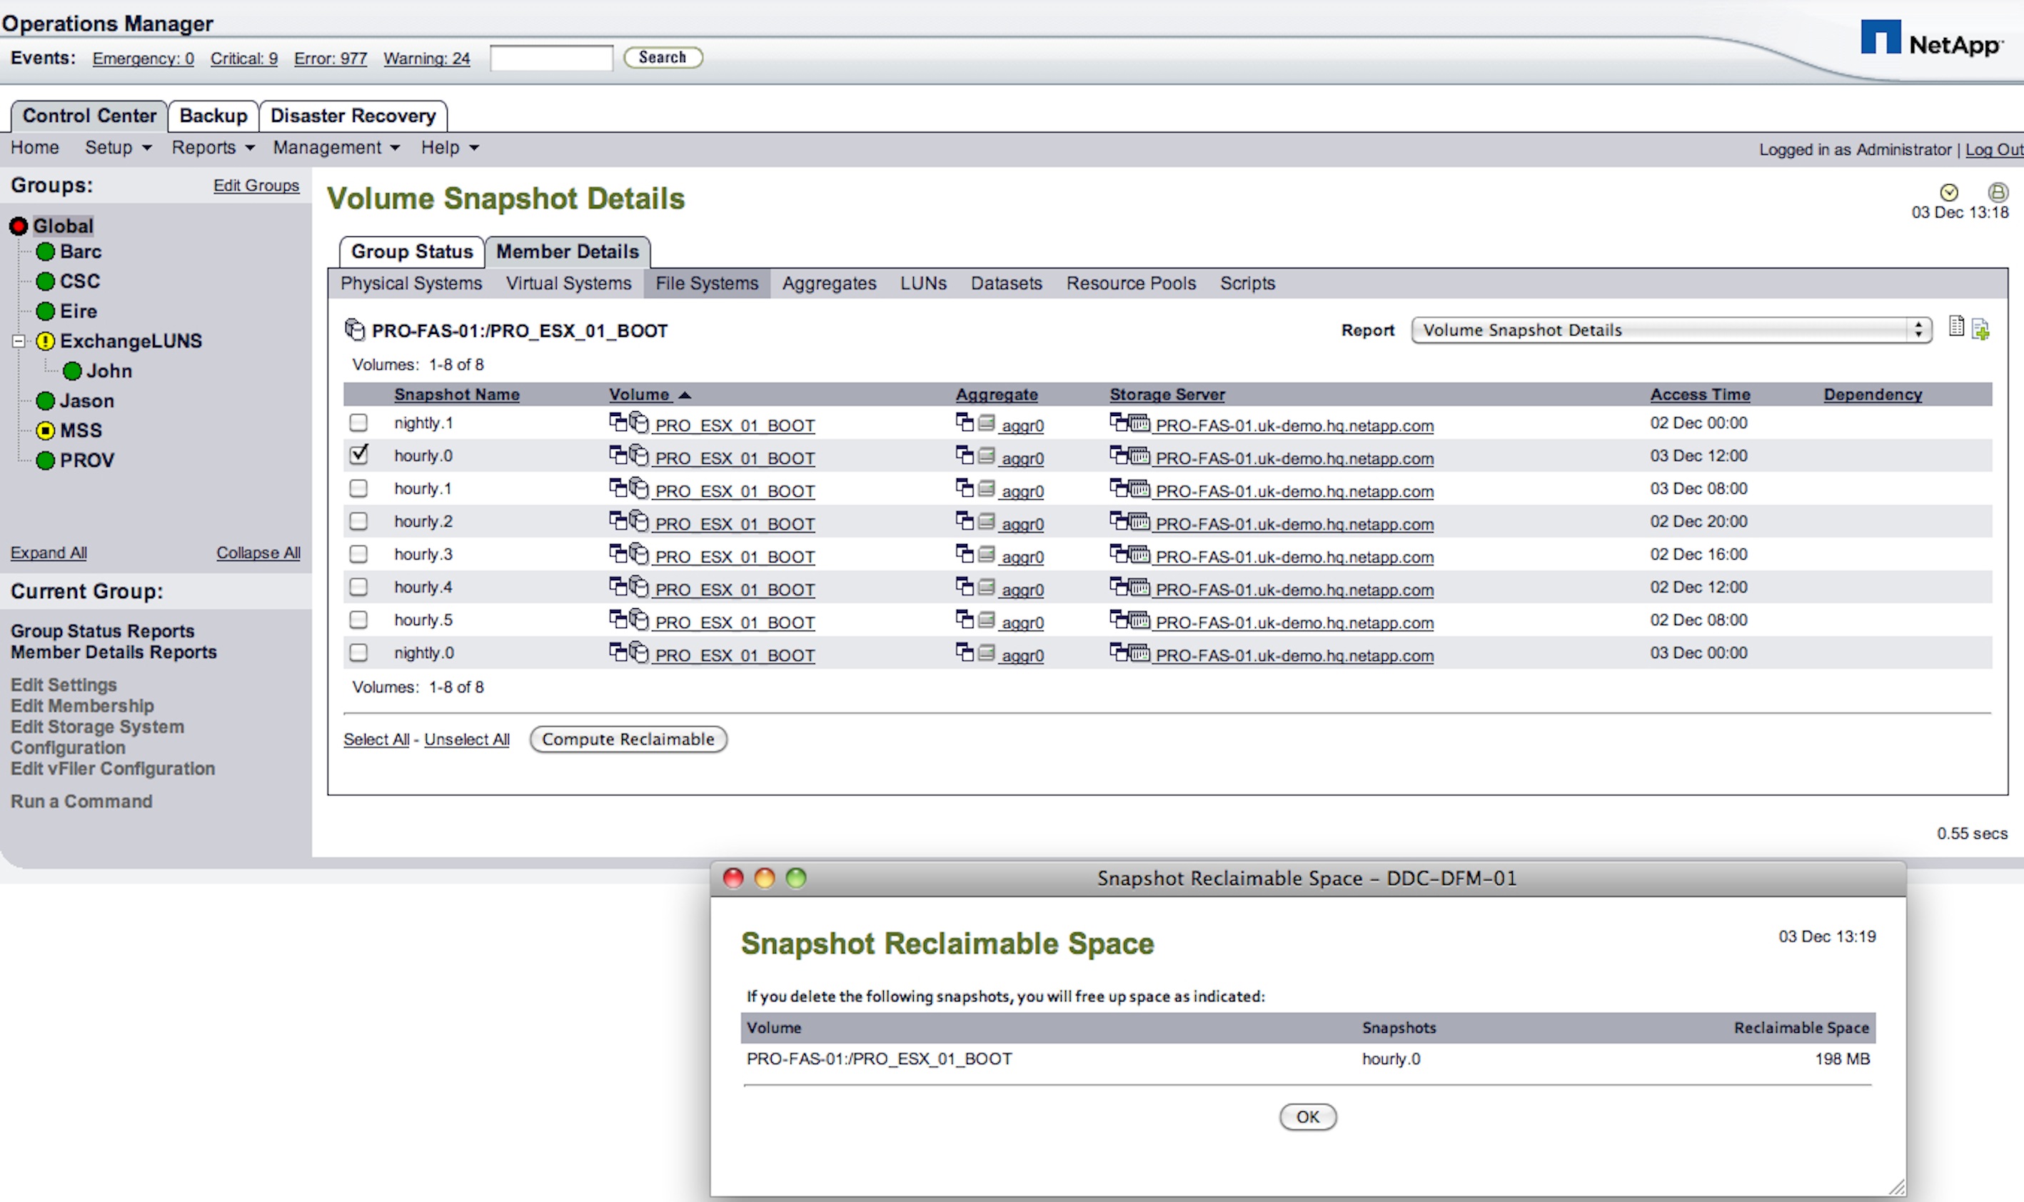Click the volume icon beside PRO-FAS-01:/PRO_ESX_01_BOOT heading
2024x1202 pixels.
(355, 330)
